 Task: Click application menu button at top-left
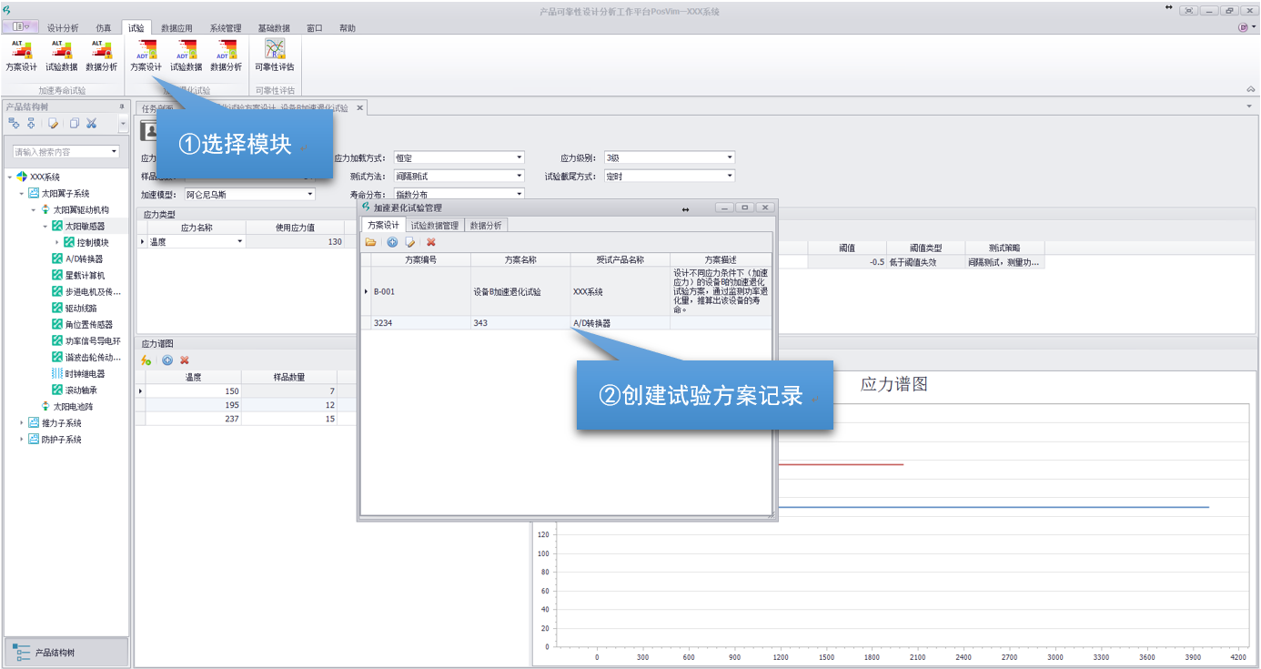pyautogui.click(x=21, y=27)
